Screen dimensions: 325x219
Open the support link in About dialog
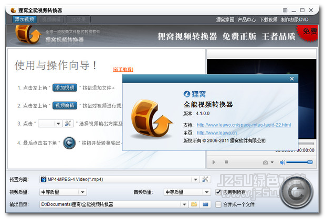pos(244,125)
